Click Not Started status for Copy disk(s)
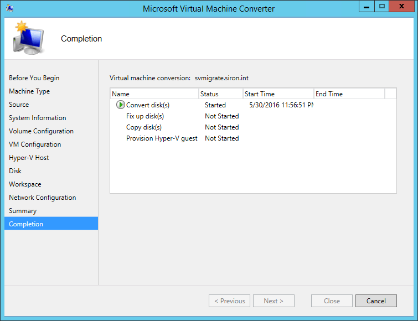 pos(222,127)
